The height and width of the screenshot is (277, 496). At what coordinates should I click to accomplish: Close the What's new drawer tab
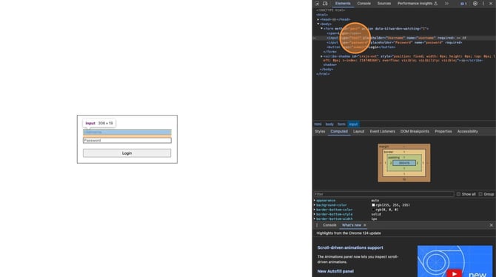point(365,225)
